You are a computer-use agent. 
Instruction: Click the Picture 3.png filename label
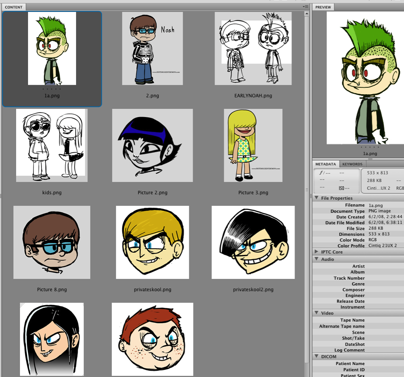(253, 192)
